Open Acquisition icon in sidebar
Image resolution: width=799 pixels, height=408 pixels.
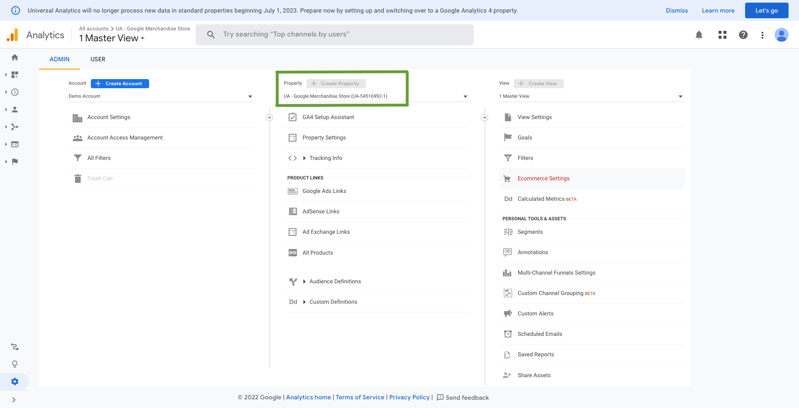[x=15, y=127]
